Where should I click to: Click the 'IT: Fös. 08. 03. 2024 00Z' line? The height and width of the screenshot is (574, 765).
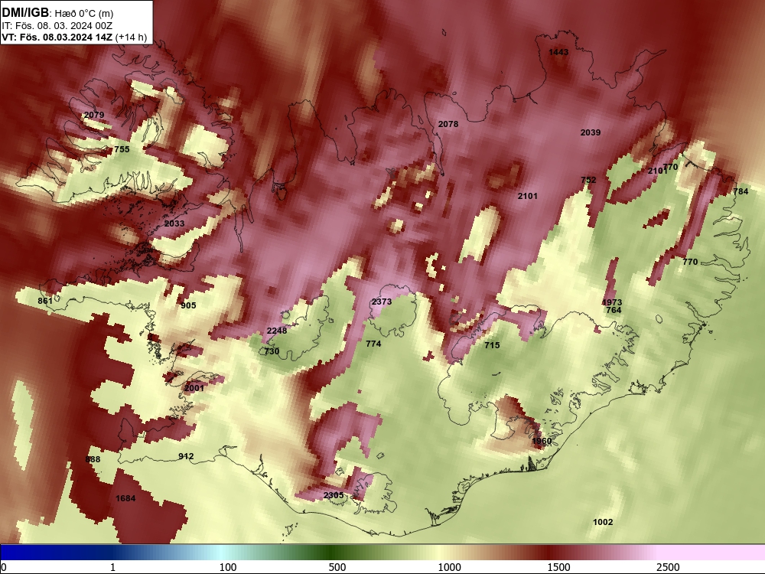click(57, 26)
